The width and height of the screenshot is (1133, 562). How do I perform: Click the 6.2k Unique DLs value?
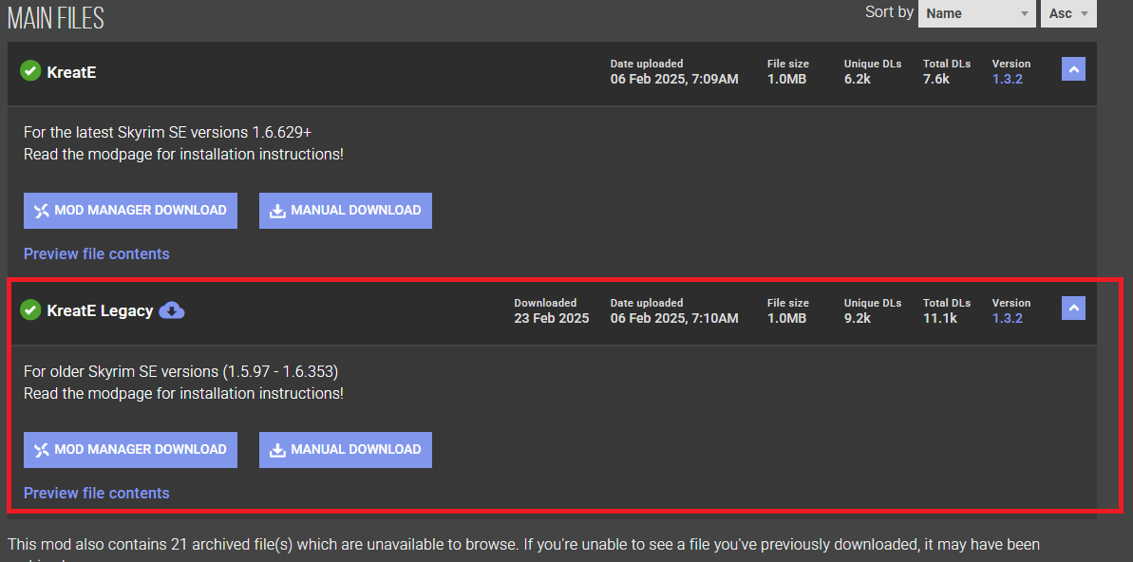tap(857, 79)
